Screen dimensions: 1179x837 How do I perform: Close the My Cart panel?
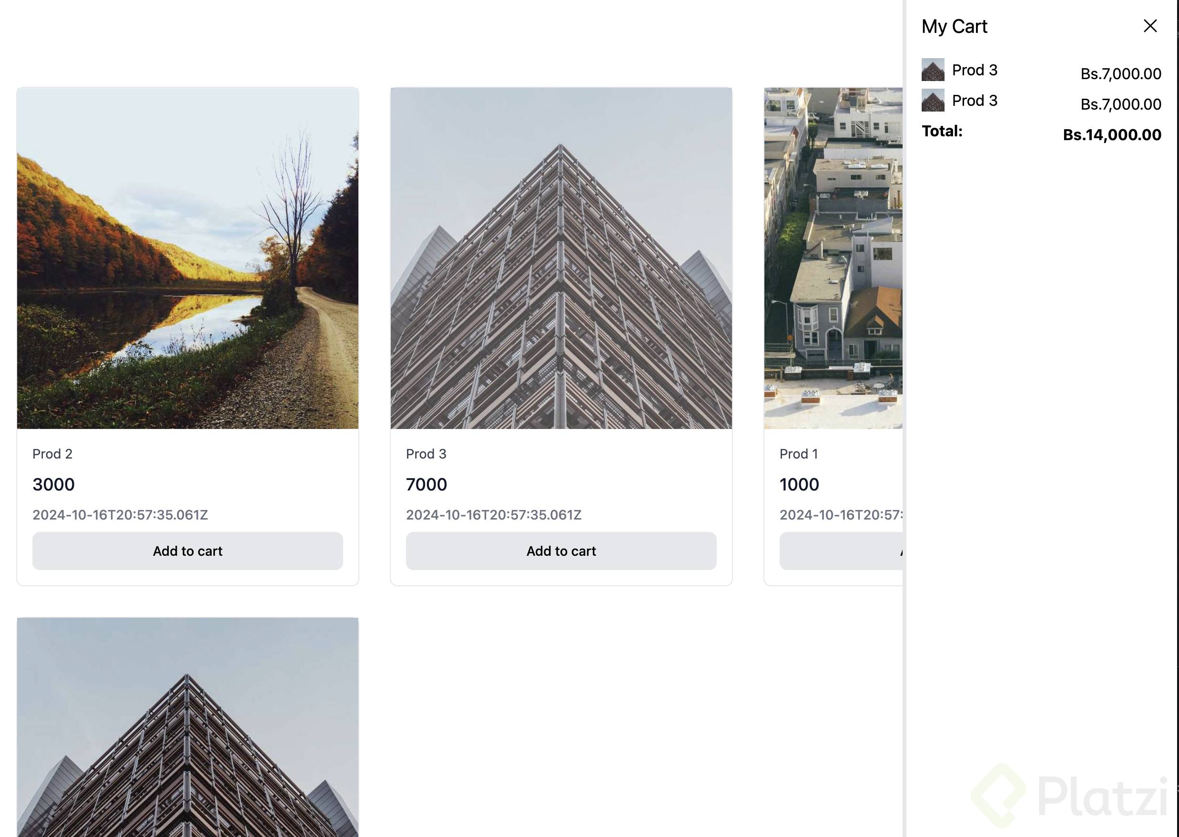(1149, 26)
